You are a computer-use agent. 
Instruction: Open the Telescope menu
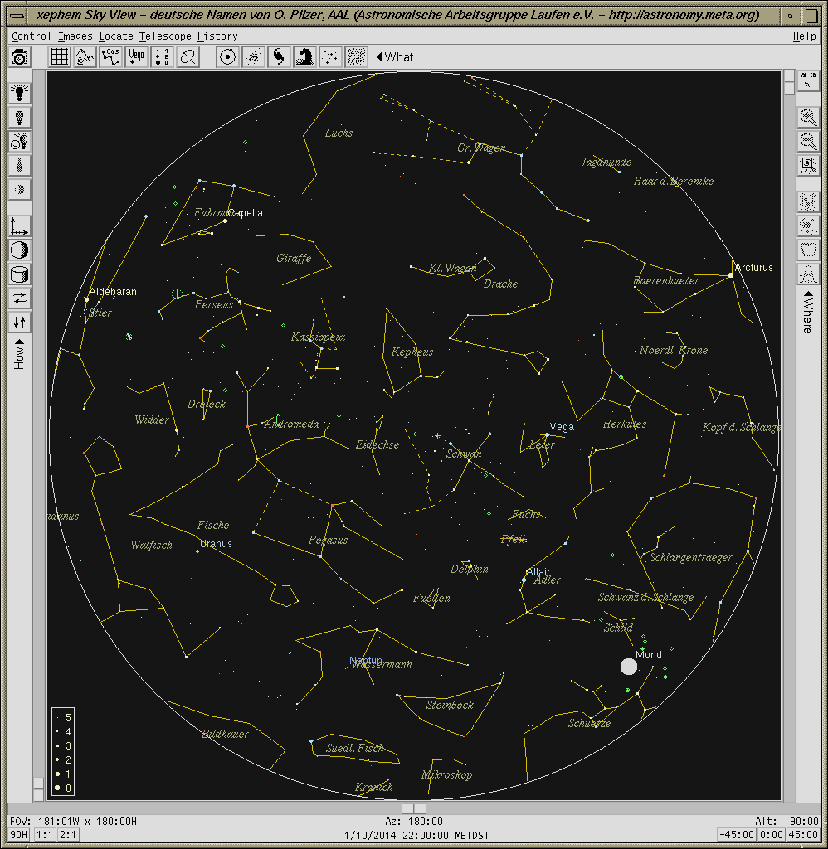[165, 36]
